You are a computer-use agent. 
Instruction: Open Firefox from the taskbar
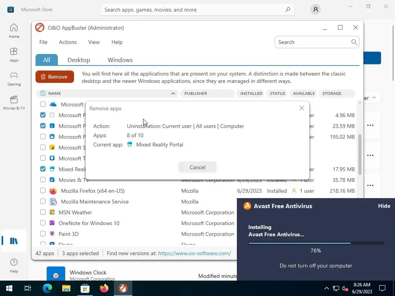pyautogui.click(x=104, y=288)
